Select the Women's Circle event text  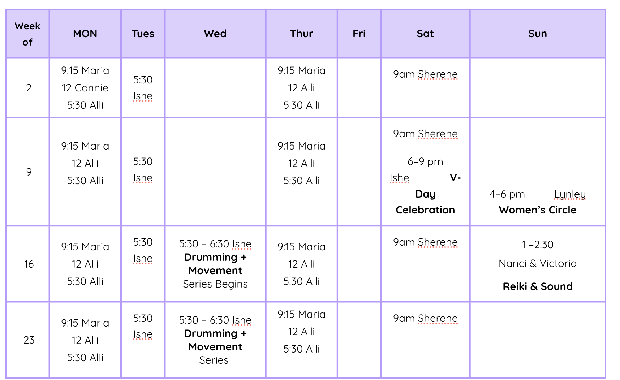[537, 210]
